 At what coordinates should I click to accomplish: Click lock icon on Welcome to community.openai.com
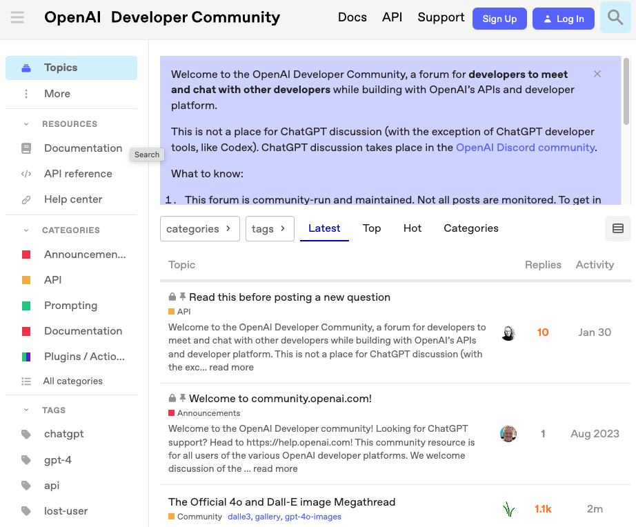(172, 398)
